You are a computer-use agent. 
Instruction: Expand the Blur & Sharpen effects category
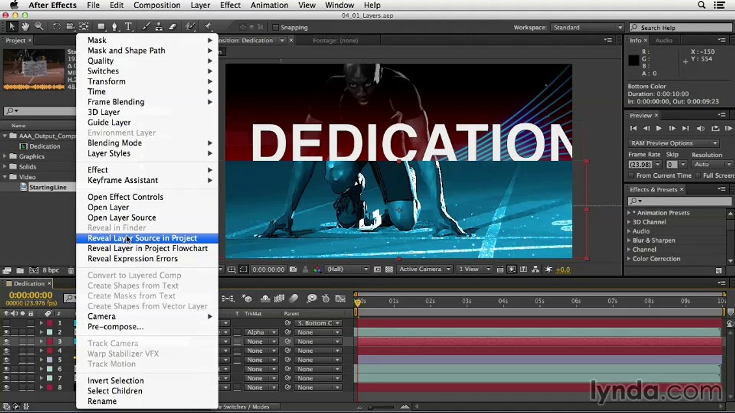[629, 240]
